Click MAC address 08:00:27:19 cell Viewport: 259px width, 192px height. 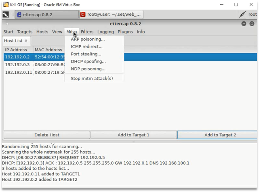click(x=50, y=72)
